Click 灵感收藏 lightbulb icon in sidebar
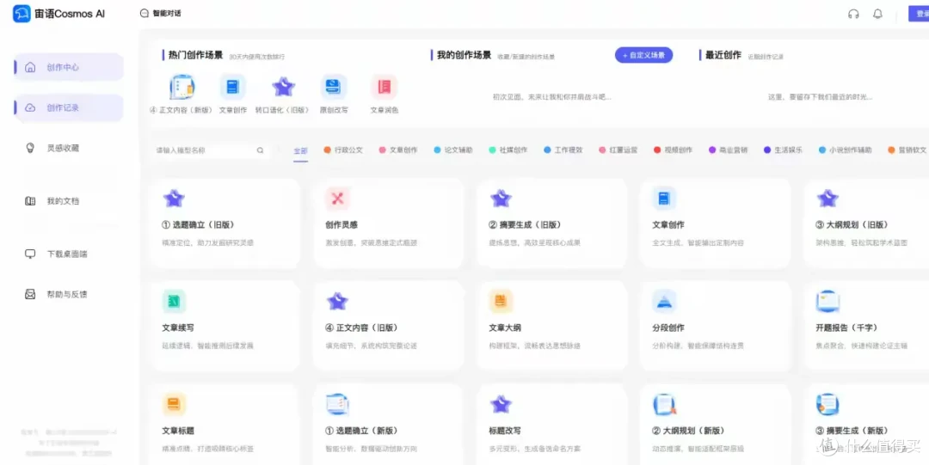Image resolution: width=929 pixels, height=465 pixels. coord(30,148)
